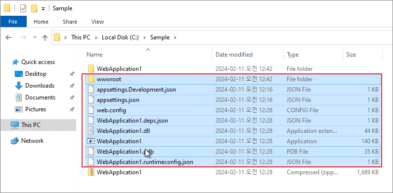
Task: Click the This PC computer icon
Action: (15, 125)
